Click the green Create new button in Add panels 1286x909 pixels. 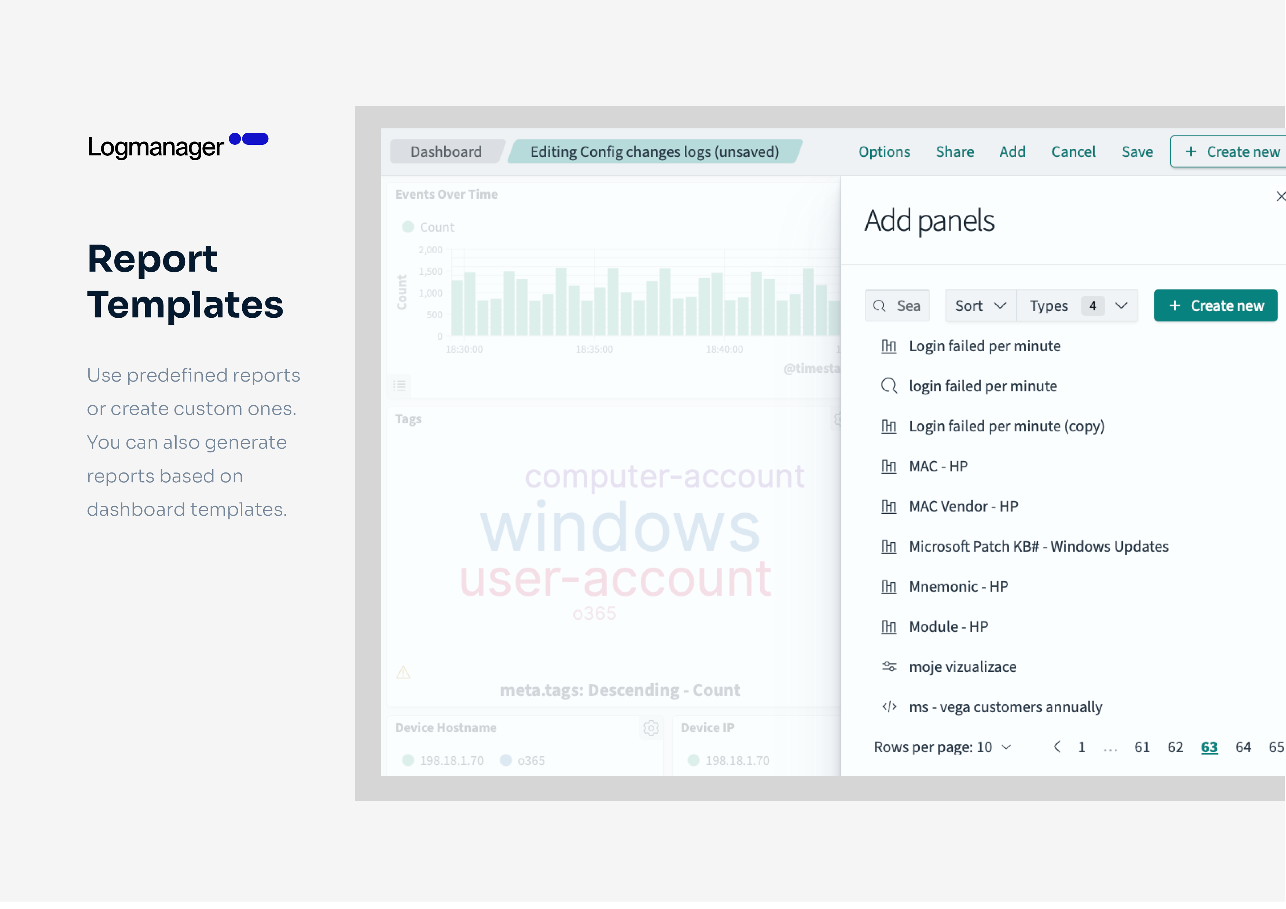pos(1215,306)
